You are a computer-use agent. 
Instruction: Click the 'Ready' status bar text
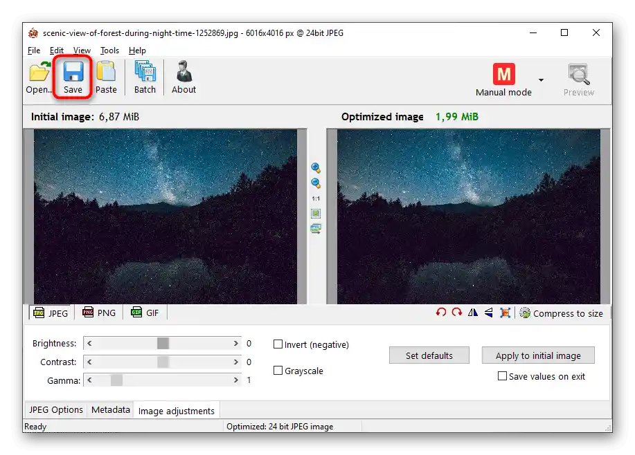pyautogui.click(x=35, y=426)
